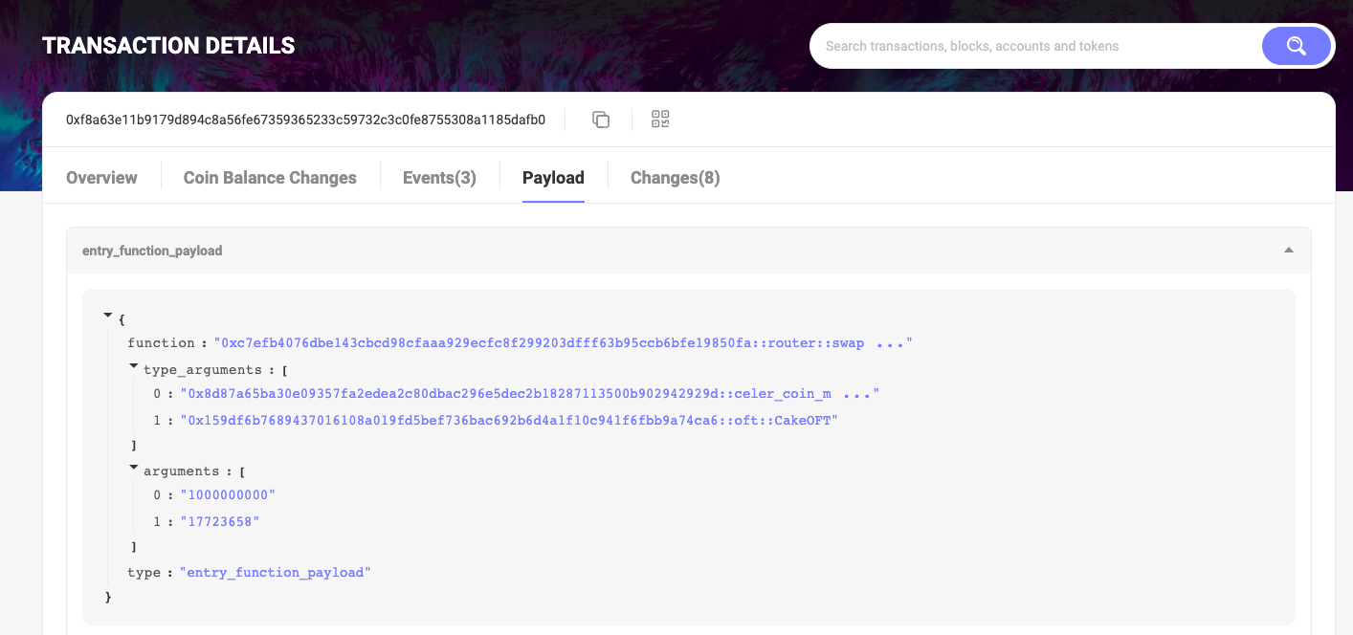Open the Coin Balance Changes tab

[270, 178]
